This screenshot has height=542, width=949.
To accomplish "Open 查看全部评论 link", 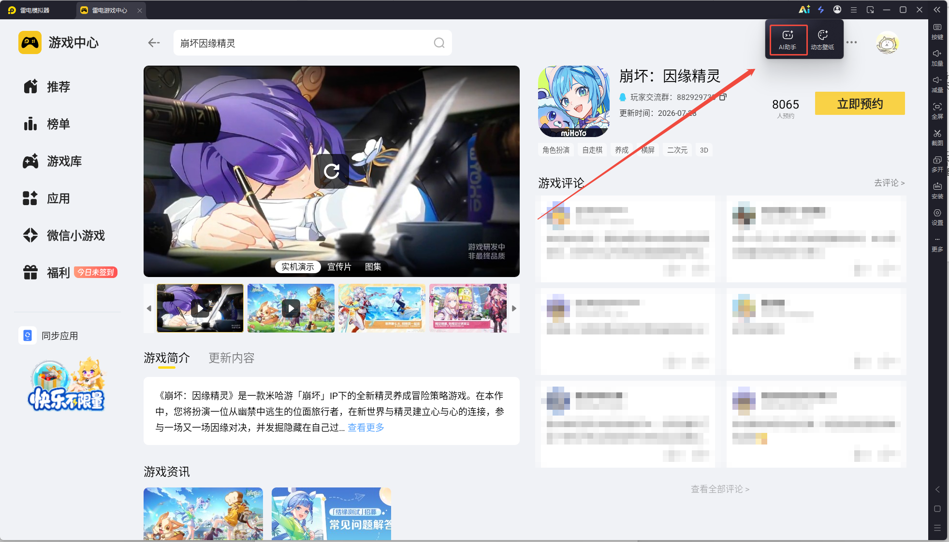I will click(x=720, y=489).
